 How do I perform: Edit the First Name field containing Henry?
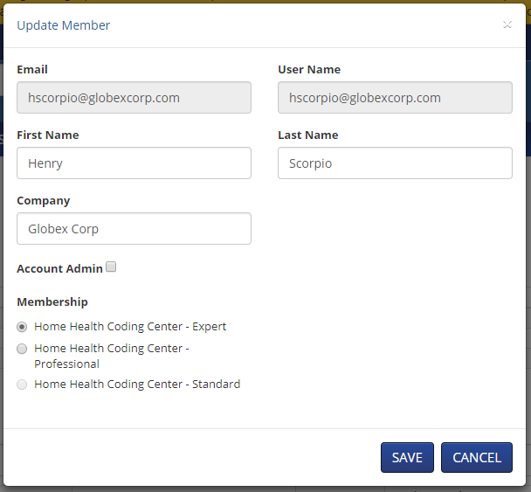click(x=134, y=163)
